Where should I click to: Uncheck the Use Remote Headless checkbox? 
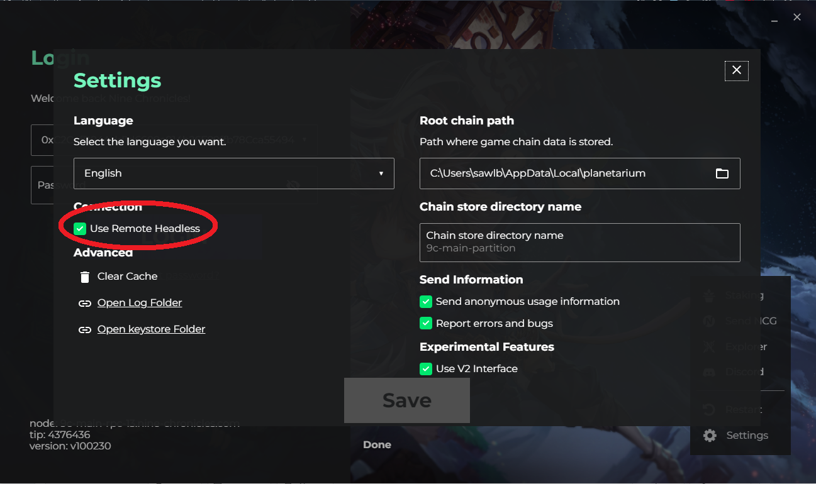pos(80,229)
